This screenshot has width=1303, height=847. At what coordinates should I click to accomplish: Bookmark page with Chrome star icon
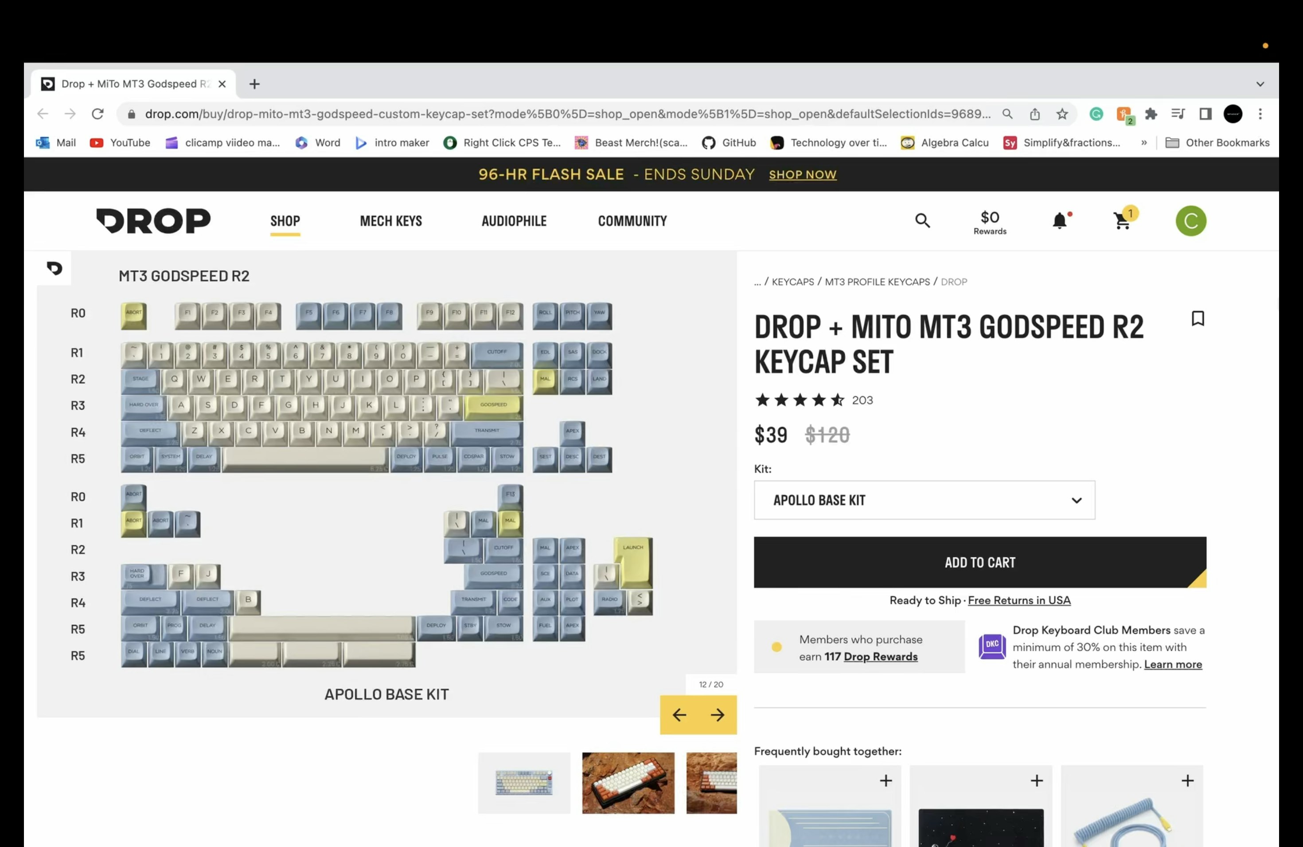pos(1062,114)
